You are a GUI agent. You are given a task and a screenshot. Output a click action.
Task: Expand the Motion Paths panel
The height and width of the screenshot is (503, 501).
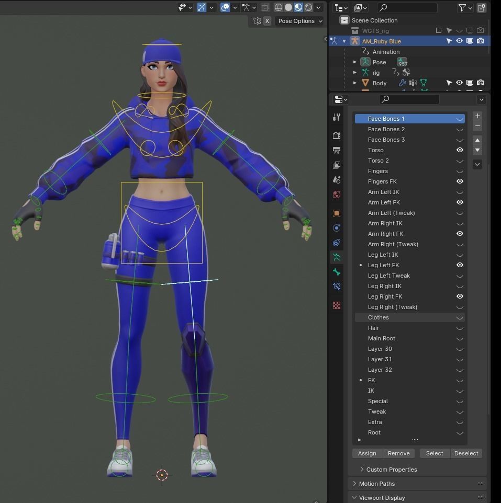click(x=374, y=484)
